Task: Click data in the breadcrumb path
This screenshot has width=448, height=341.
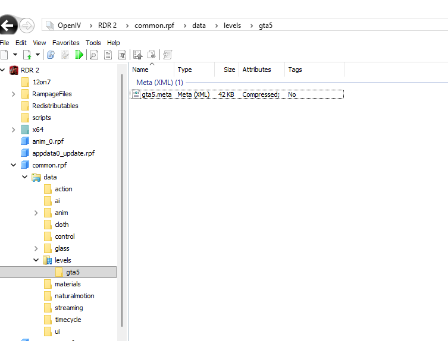Action: 199,26
